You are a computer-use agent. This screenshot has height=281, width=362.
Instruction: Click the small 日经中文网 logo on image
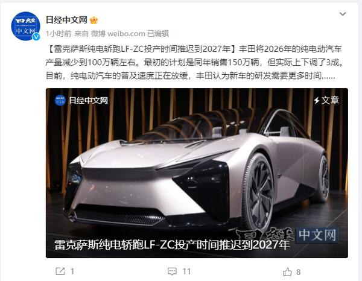point(60,100)
